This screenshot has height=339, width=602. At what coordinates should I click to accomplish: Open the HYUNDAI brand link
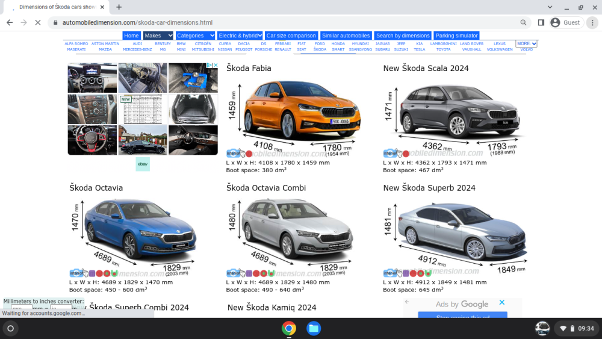pos(360,44)
